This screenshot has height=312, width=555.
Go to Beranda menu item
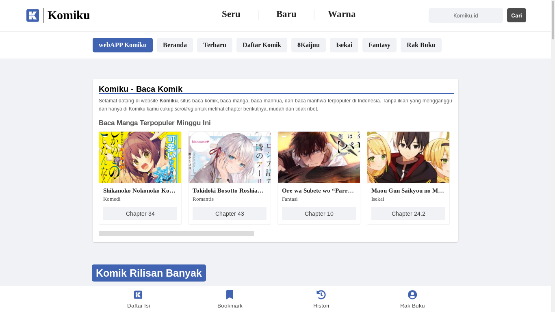(x=175, y=45)
